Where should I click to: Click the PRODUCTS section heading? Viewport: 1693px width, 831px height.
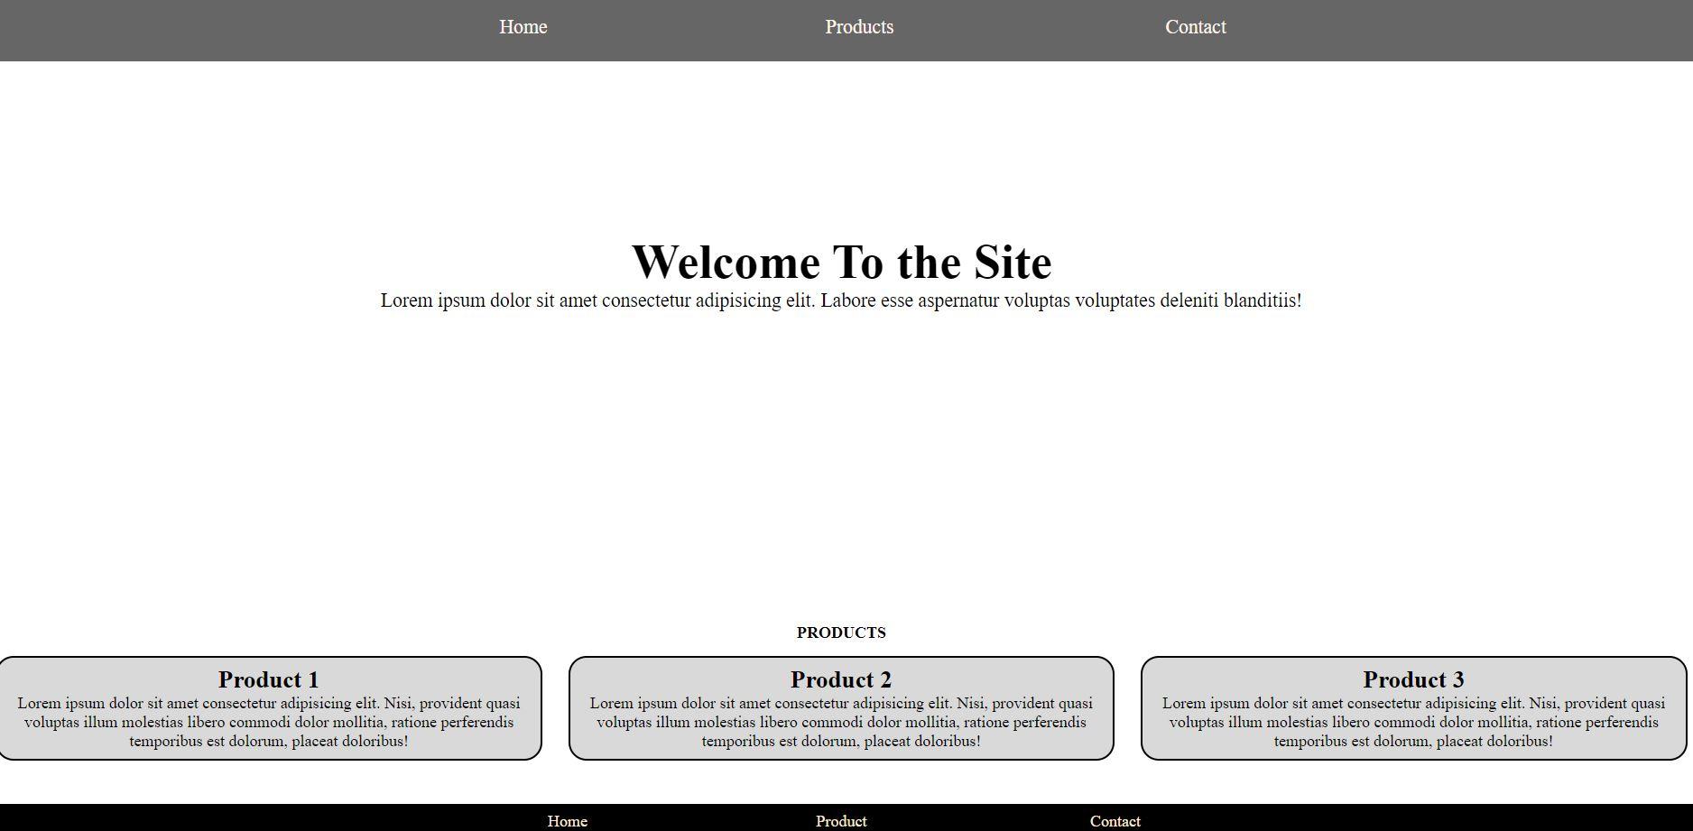(840, 632)
